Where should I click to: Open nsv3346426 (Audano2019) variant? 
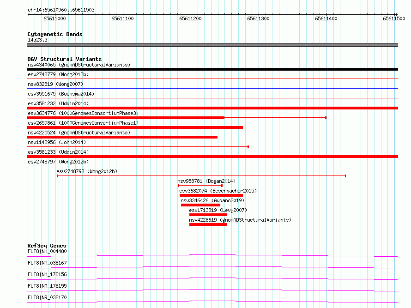[x=212, y=200]
